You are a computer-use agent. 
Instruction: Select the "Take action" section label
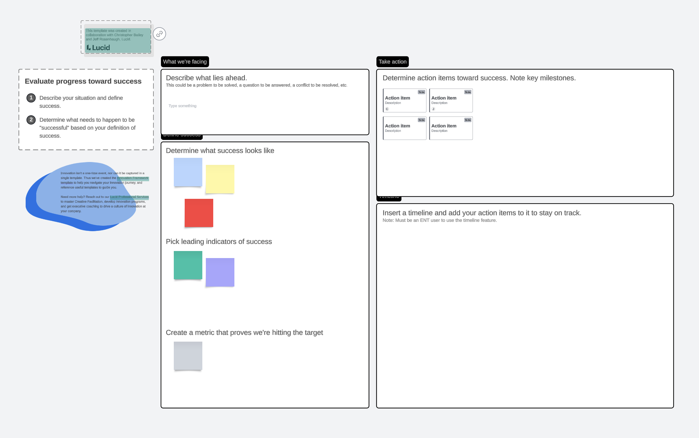coord(392,62)
